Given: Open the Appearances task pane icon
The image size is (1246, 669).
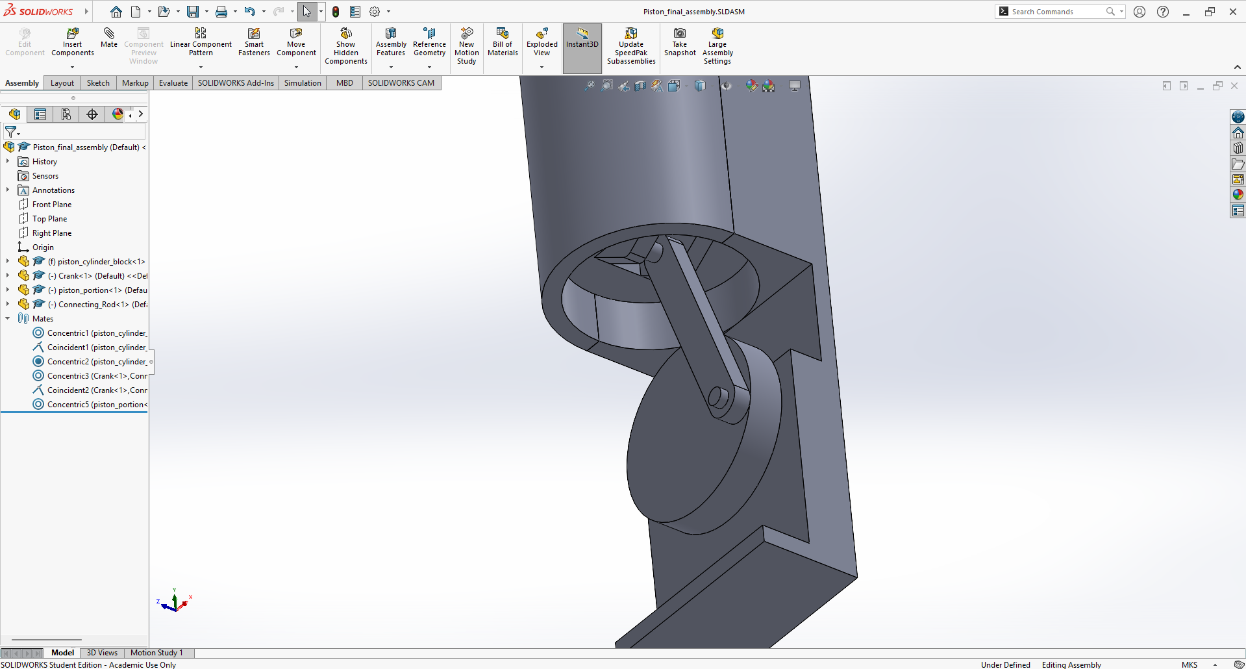Looking at the screenshot, I should click(1238, 194).
